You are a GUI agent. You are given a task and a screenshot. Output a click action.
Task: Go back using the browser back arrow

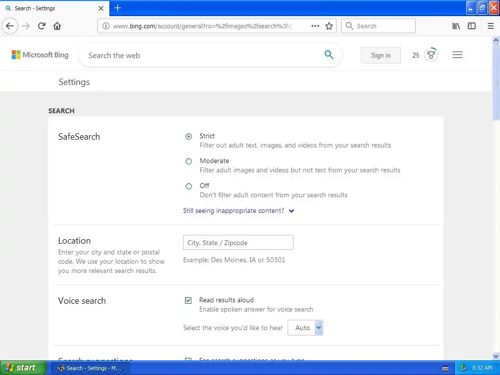(10, 26)
